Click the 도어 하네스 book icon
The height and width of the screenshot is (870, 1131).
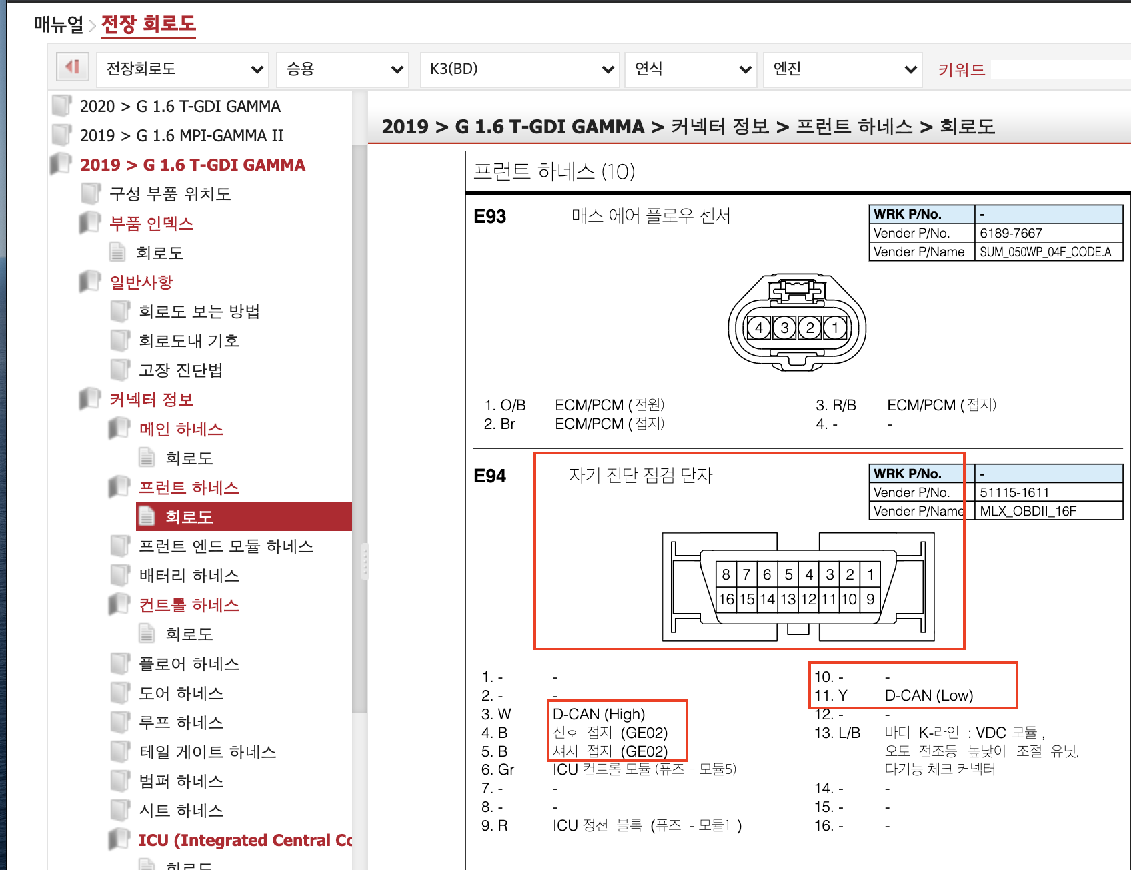tap(120, 693)
